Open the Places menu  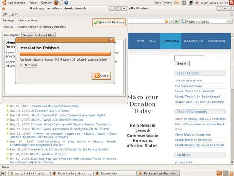tap(33, 3)
